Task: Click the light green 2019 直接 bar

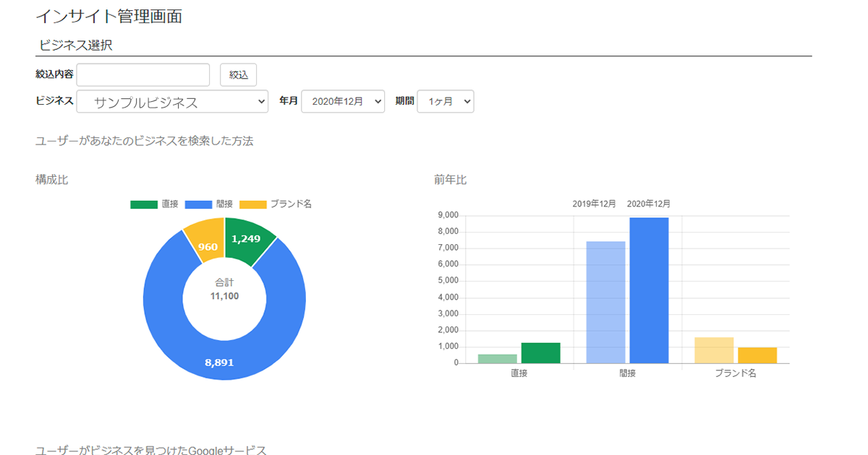Action: click(498, 359)
